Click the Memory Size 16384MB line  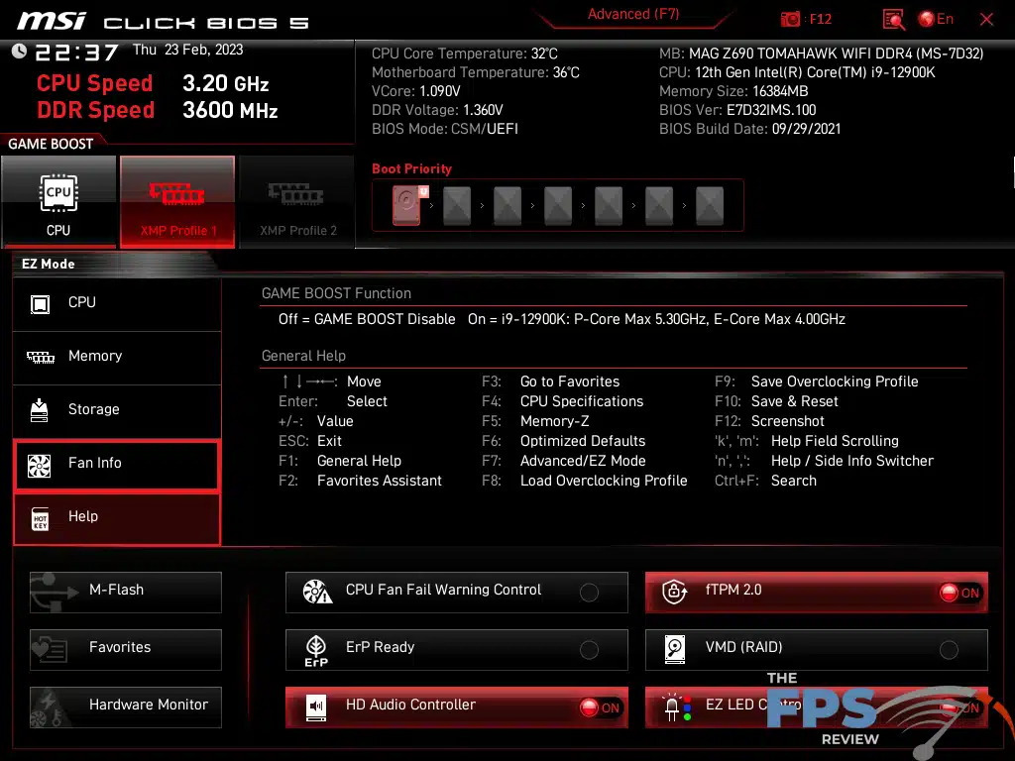[x=733, y=91]
